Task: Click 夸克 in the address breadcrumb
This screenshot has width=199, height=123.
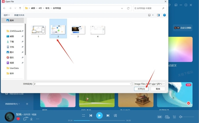Action: click(x=47, y=8)
